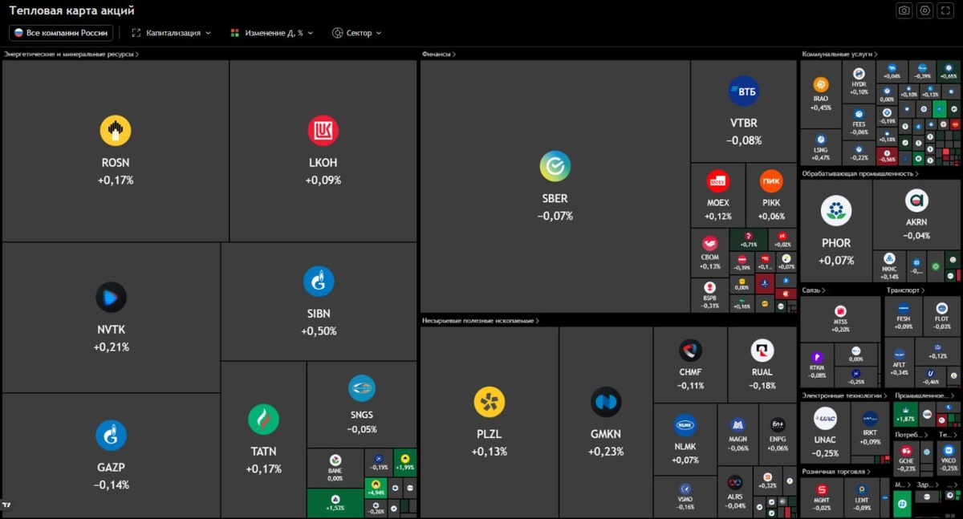Expand the Энергетические и минеральные ресурсы sector

(71, 55)
